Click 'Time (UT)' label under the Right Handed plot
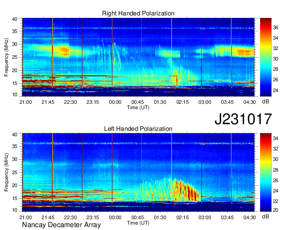Image resolution: width=283 pixels, height=230 pixels. pos(138,107)
